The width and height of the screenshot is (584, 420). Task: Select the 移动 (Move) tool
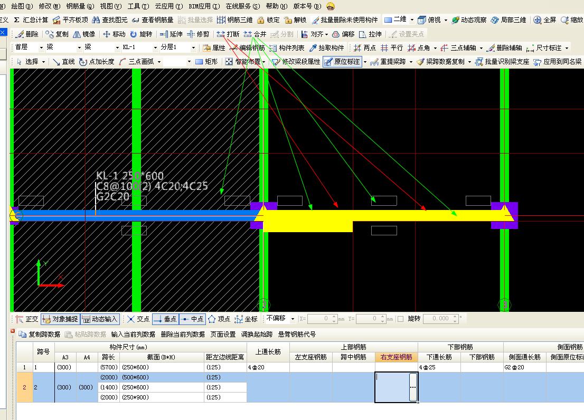pos(115,34)
